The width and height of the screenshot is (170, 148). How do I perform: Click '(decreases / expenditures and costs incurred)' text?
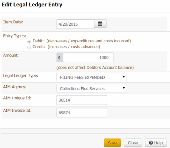tap(89, 41)
